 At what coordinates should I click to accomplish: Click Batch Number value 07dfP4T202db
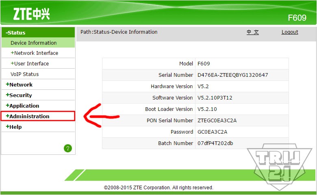pyautogui.click(x=215, y=143)
